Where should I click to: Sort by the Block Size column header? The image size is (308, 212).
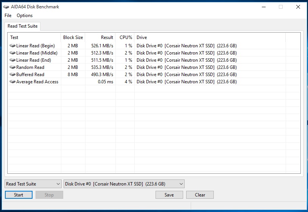coord(73,37)
